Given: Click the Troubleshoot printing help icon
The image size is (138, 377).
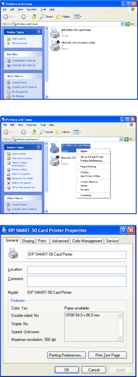Looking at the screenshot, I should coord(9,61).
